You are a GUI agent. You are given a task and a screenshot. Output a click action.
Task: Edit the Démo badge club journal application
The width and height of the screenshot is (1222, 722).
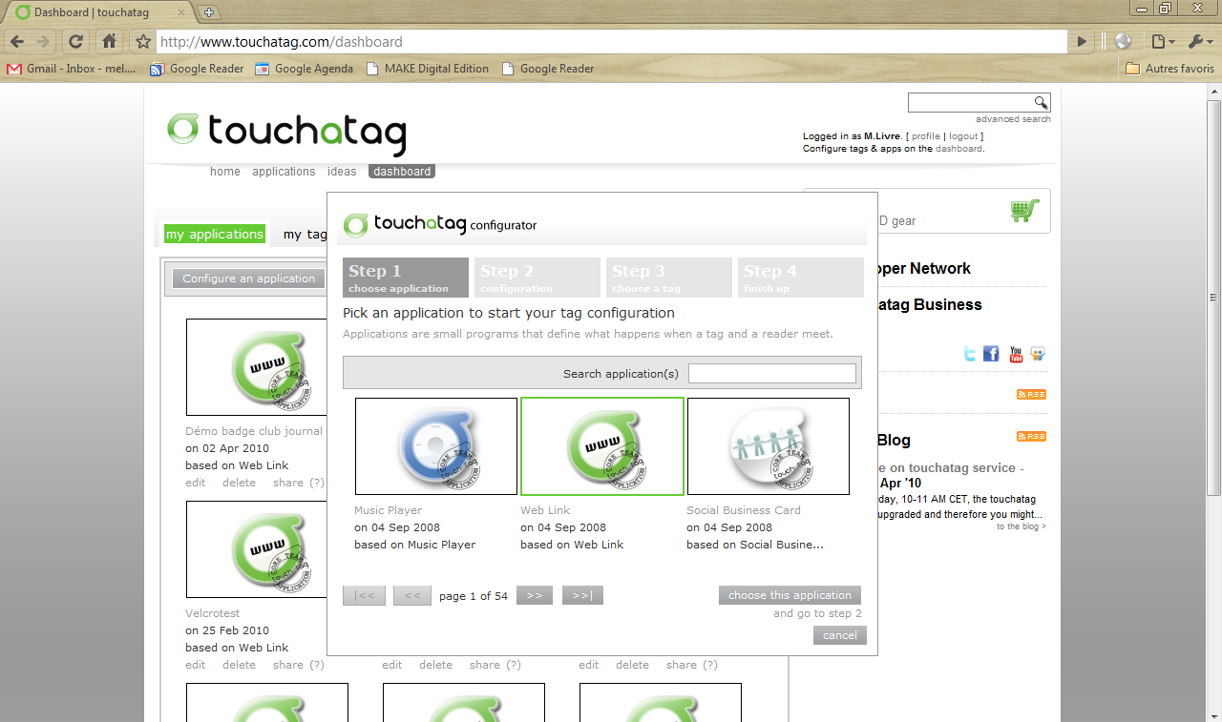(196, 483)
